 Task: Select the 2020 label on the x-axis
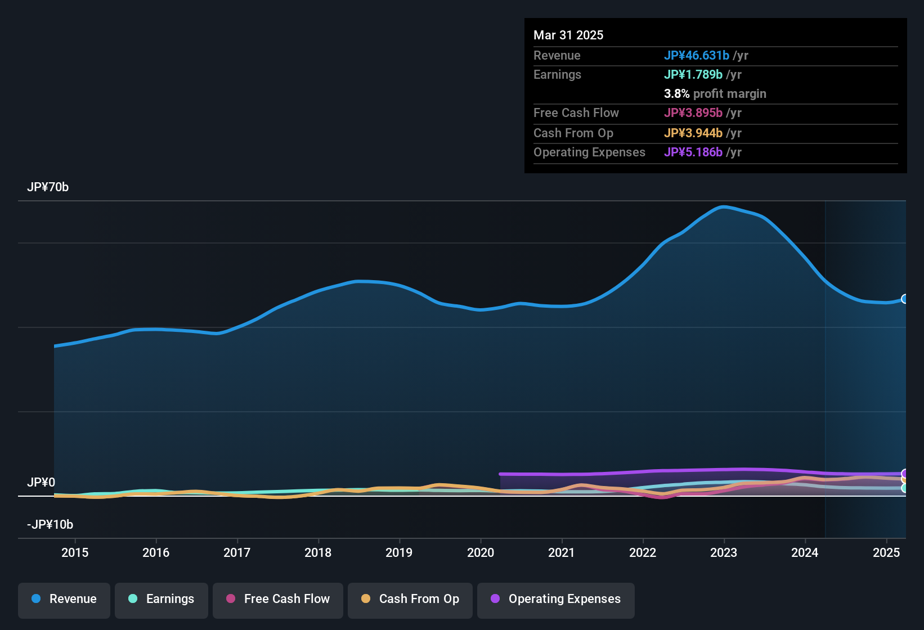[x=481, y=552]
